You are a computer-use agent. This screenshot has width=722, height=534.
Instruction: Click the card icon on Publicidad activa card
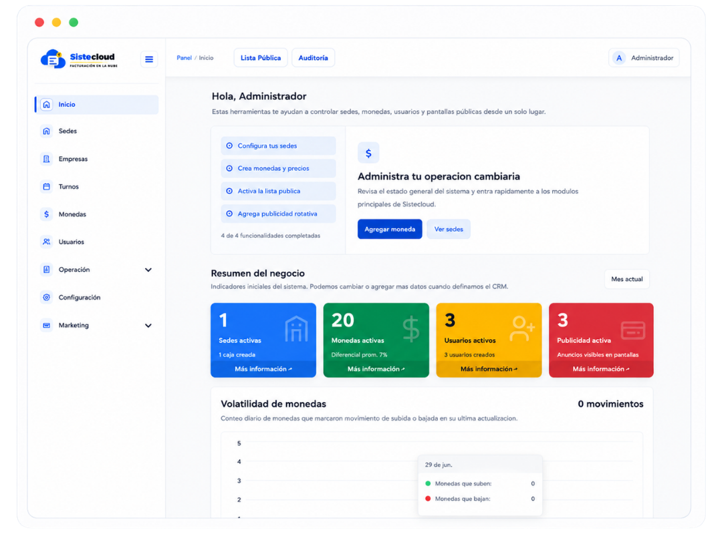(633, 330)
